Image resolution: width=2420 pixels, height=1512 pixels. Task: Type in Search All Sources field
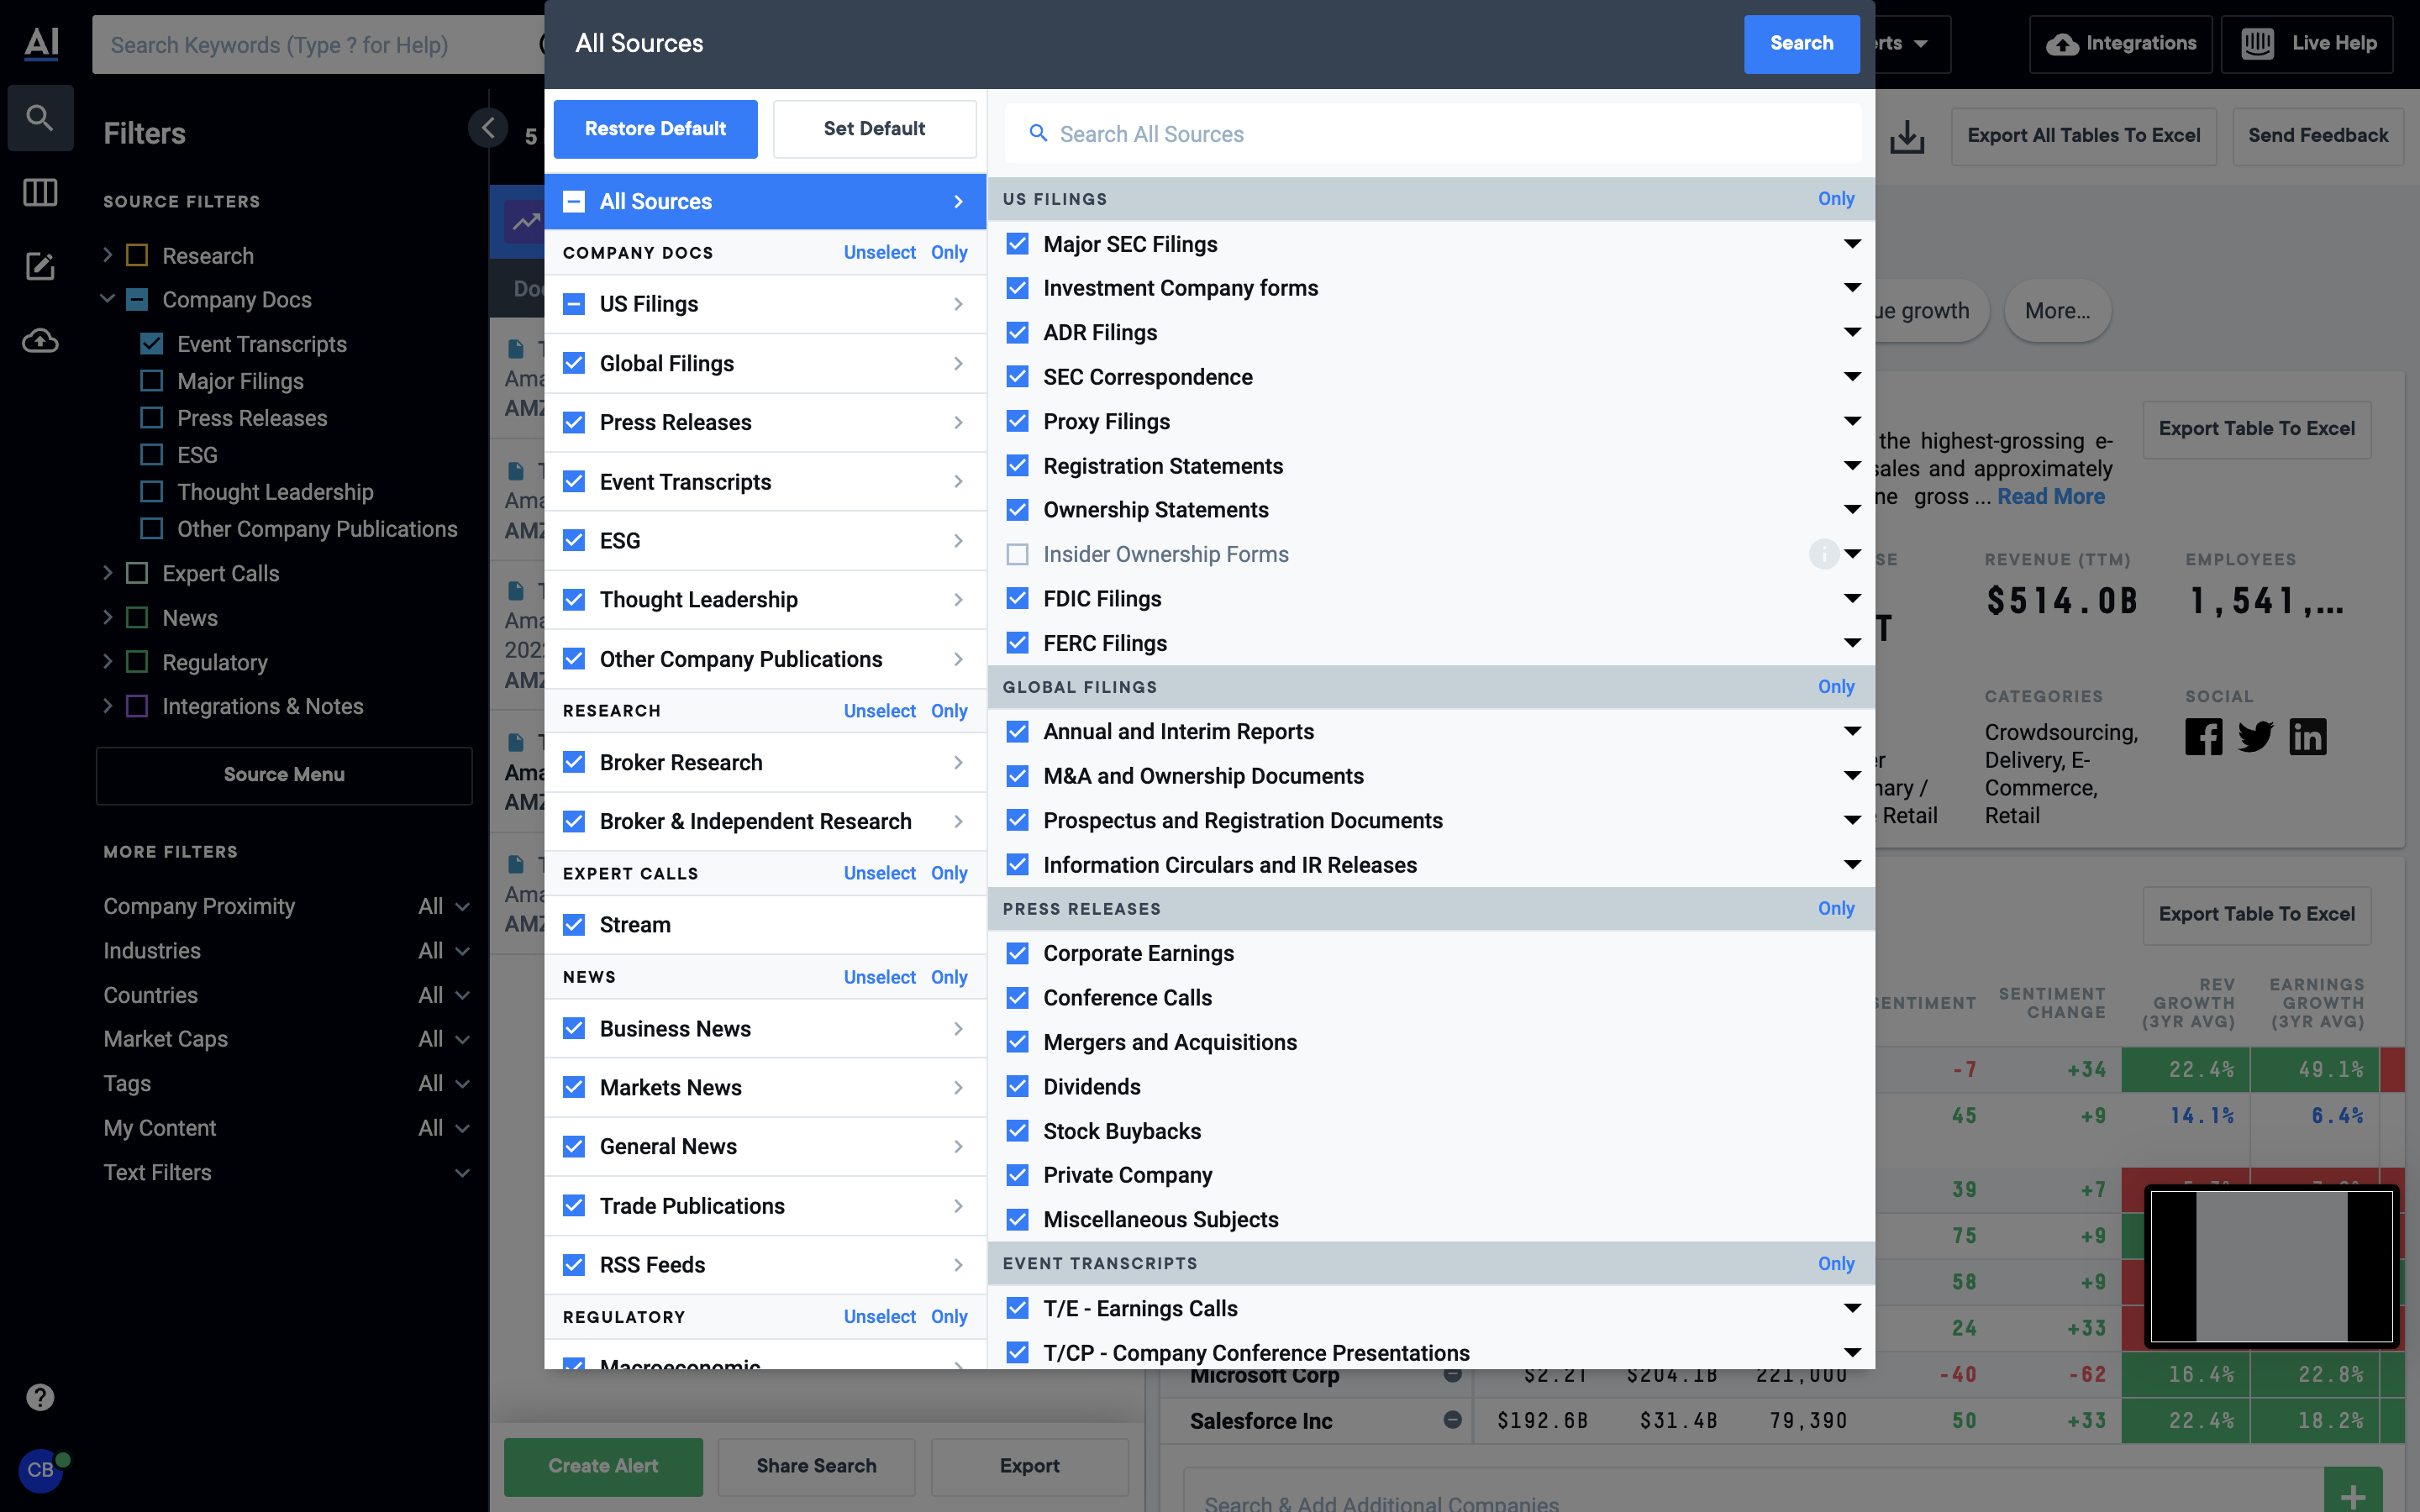(1433, 134)
